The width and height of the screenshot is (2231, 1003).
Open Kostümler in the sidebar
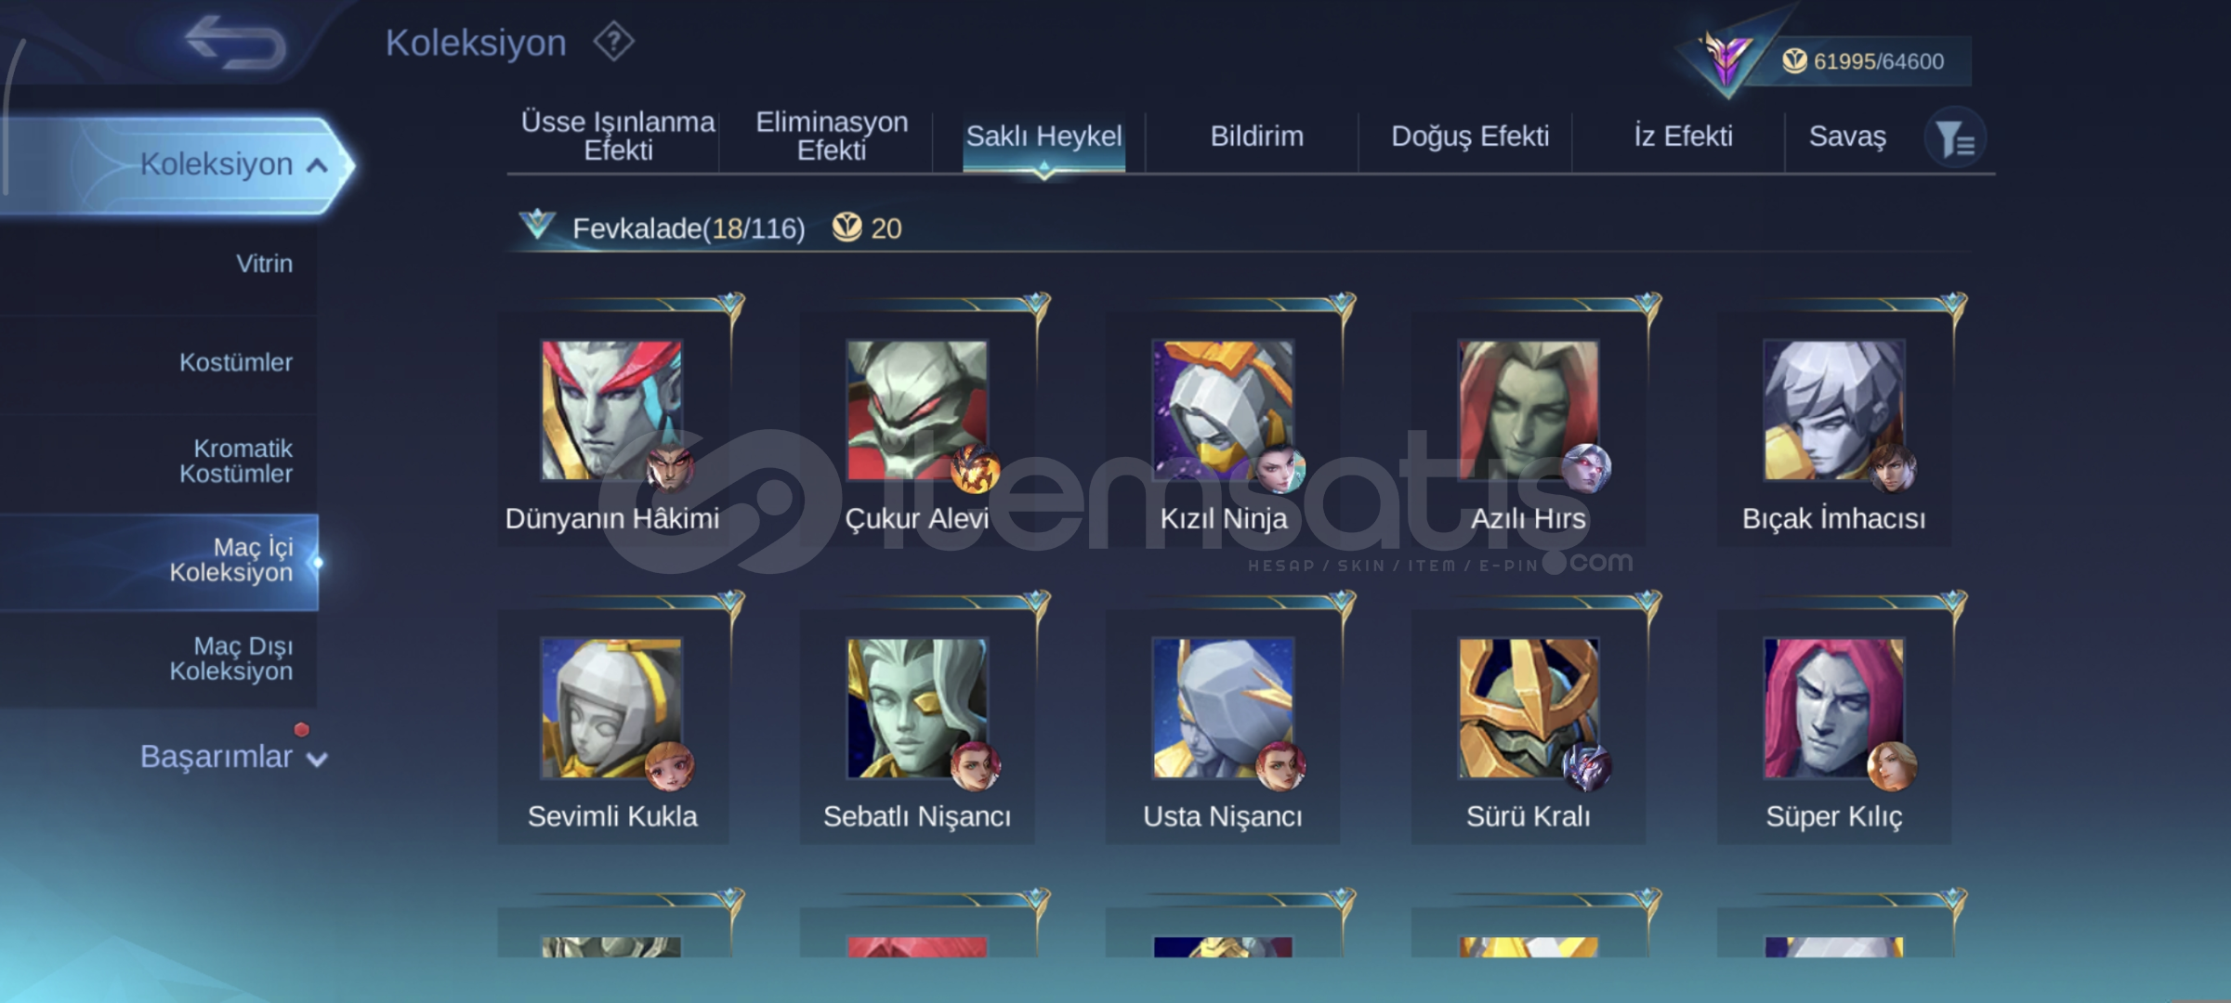pyautogui.click(x=236, y=362)
